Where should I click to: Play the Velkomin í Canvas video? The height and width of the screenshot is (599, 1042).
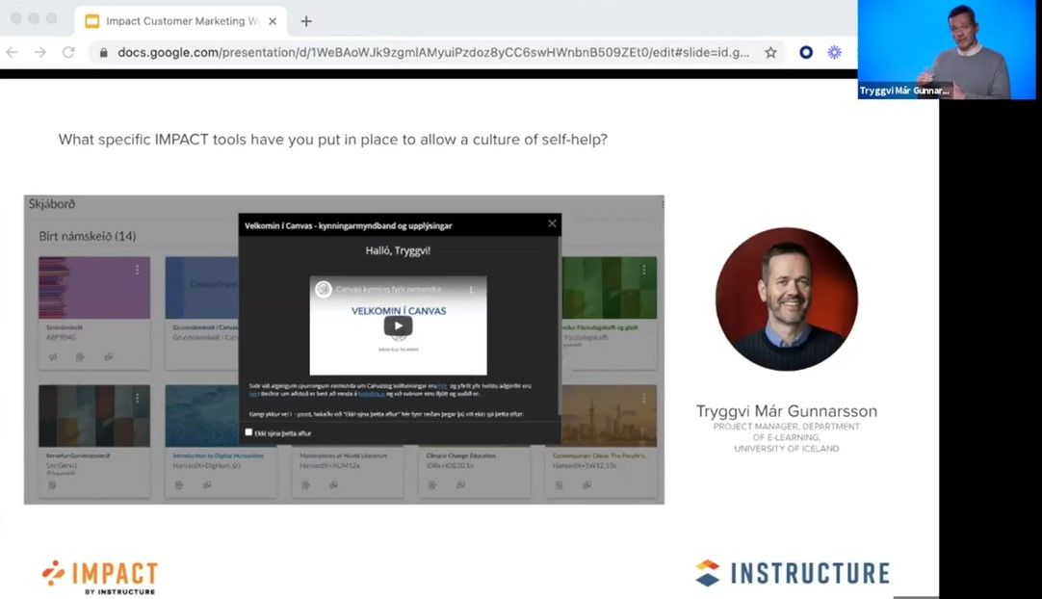pos(398,326)
